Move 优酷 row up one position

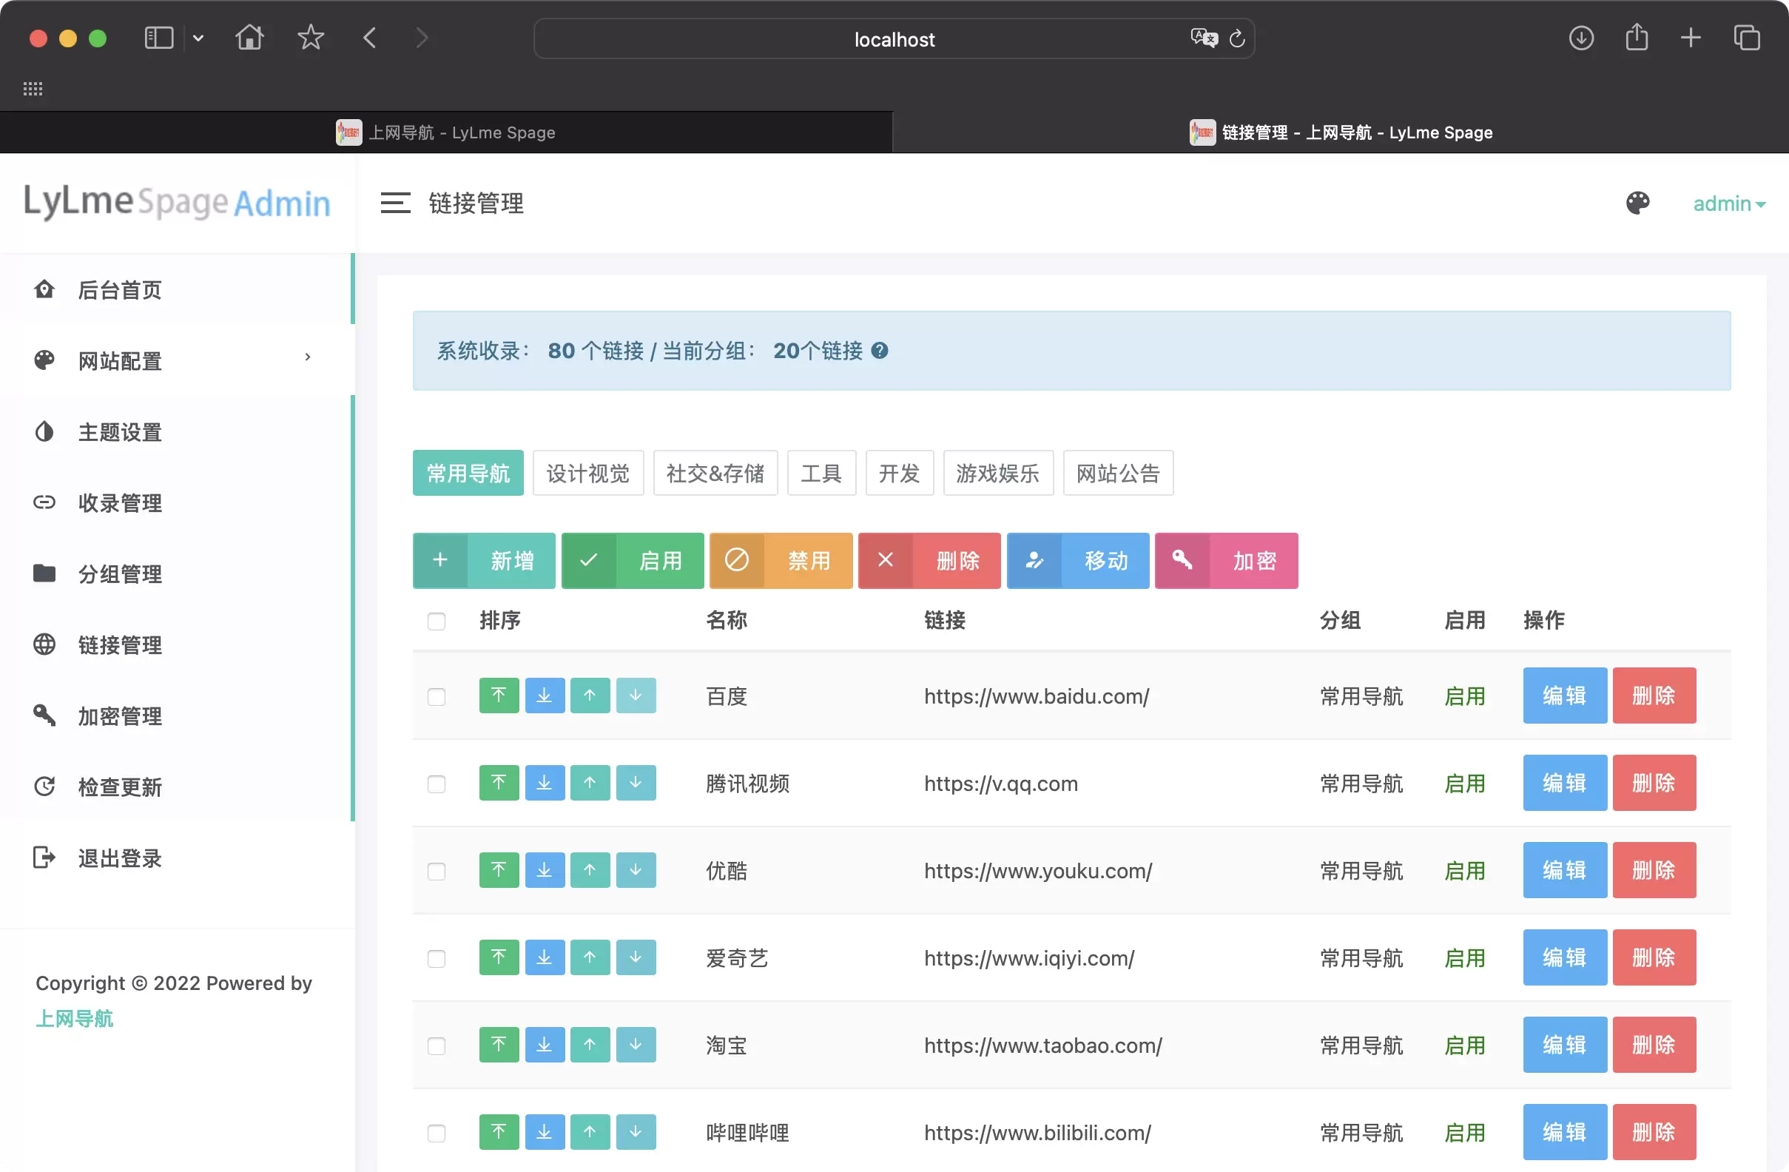590,870
